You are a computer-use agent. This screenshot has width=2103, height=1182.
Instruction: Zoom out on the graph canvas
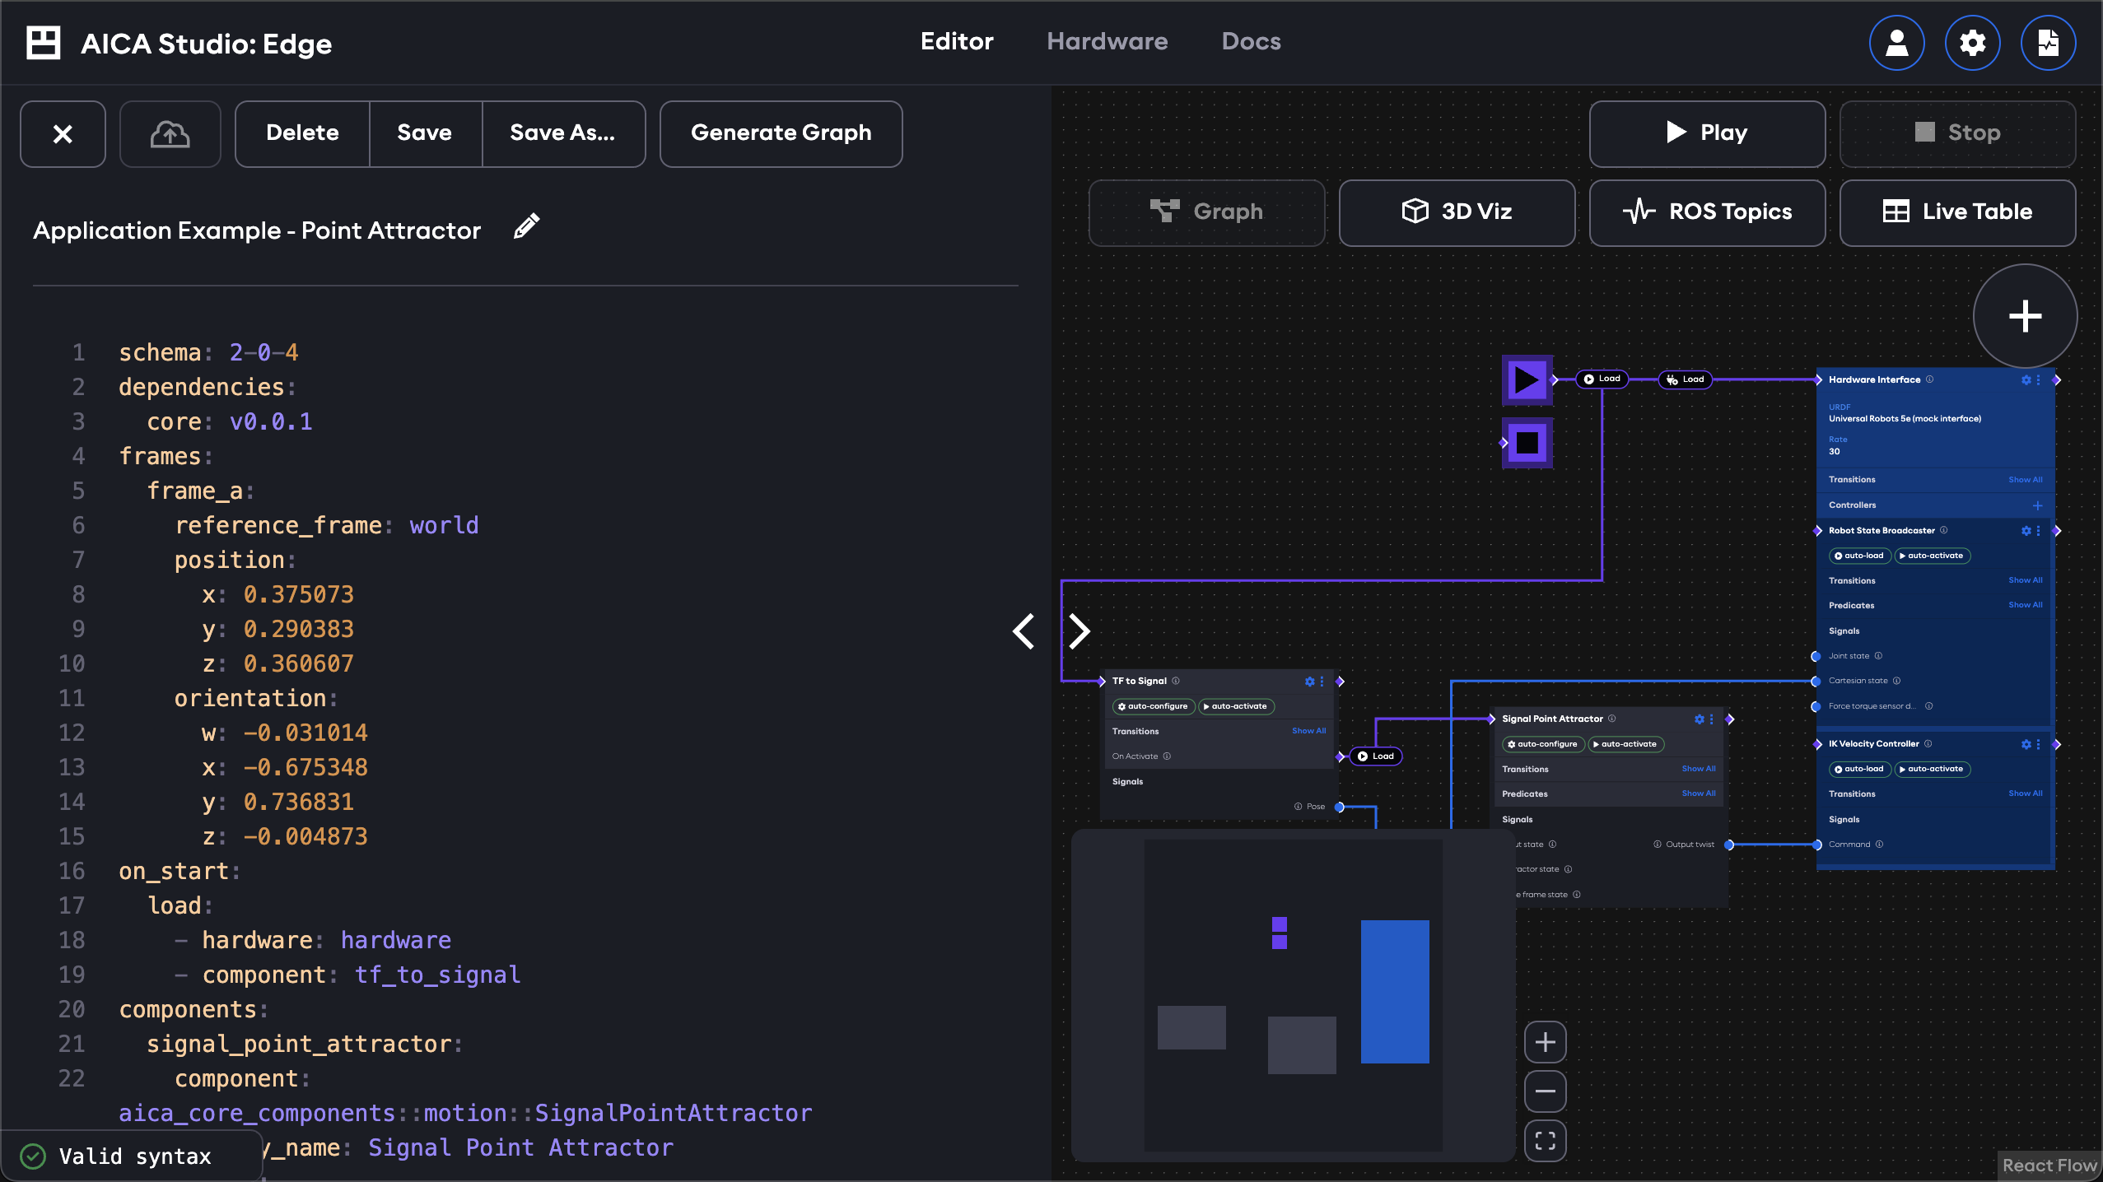click(x=1546, y=1091)
